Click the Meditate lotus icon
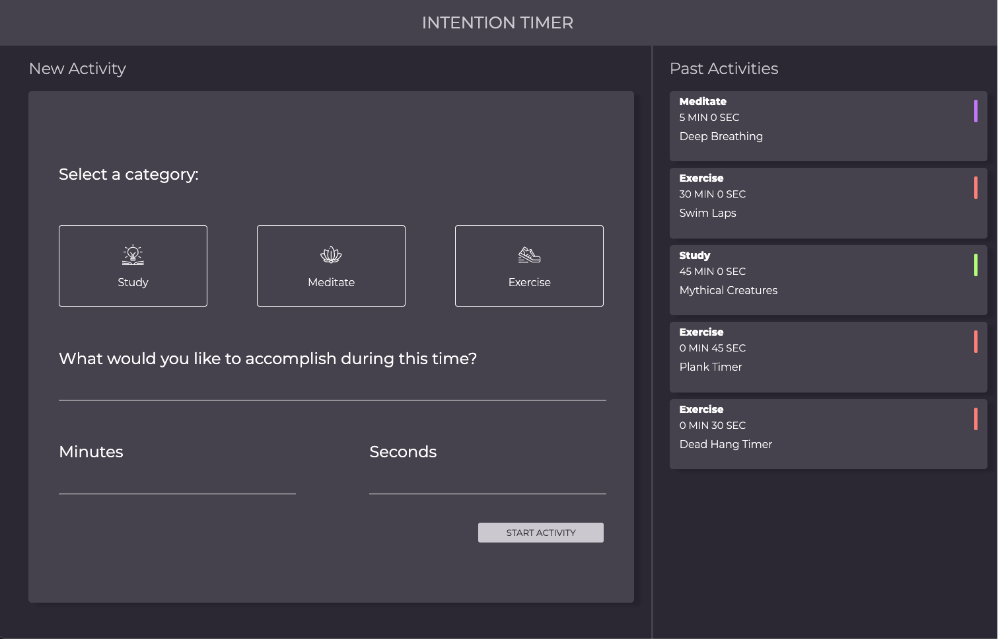Screen dimensions: 998x639 click(x=331, y=254)
